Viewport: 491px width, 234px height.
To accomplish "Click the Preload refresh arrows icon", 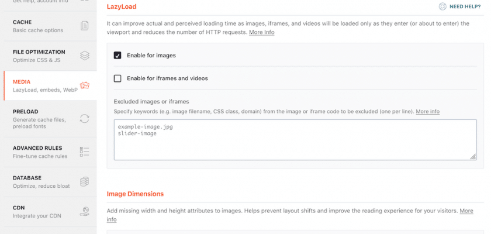I will 85,118.
